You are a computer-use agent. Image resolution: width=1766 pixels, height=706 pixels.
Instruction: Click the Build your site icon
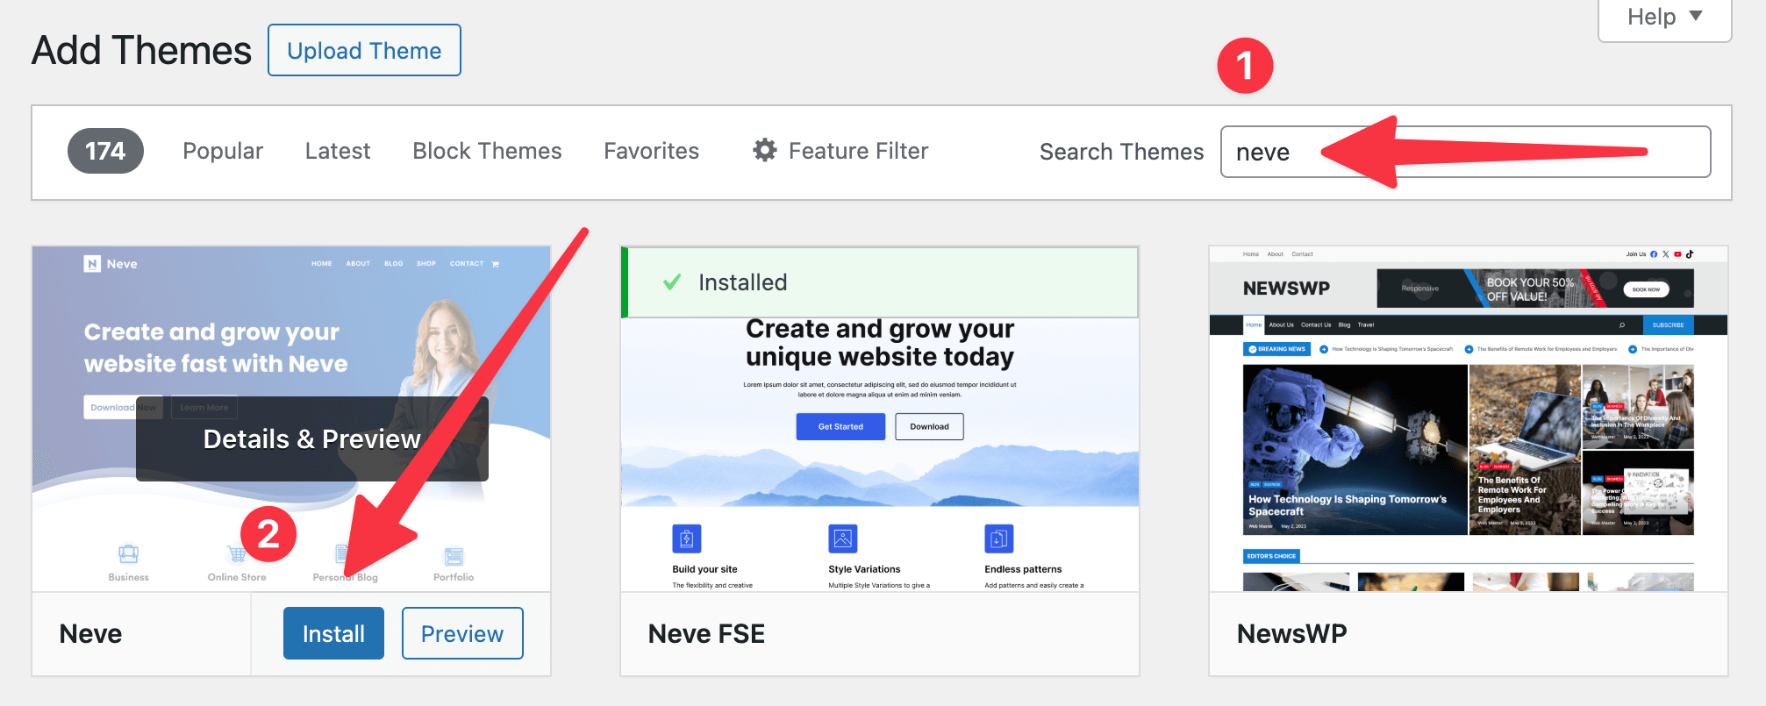tap(687, 538)
